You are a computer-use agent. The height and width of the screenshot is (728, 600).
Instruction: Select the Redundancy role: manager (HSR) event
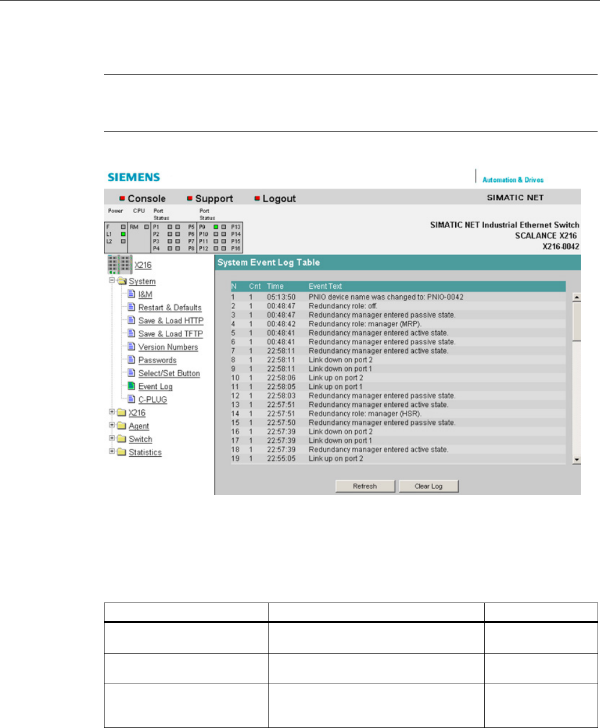pyautogui.click(x=398, y=414)
